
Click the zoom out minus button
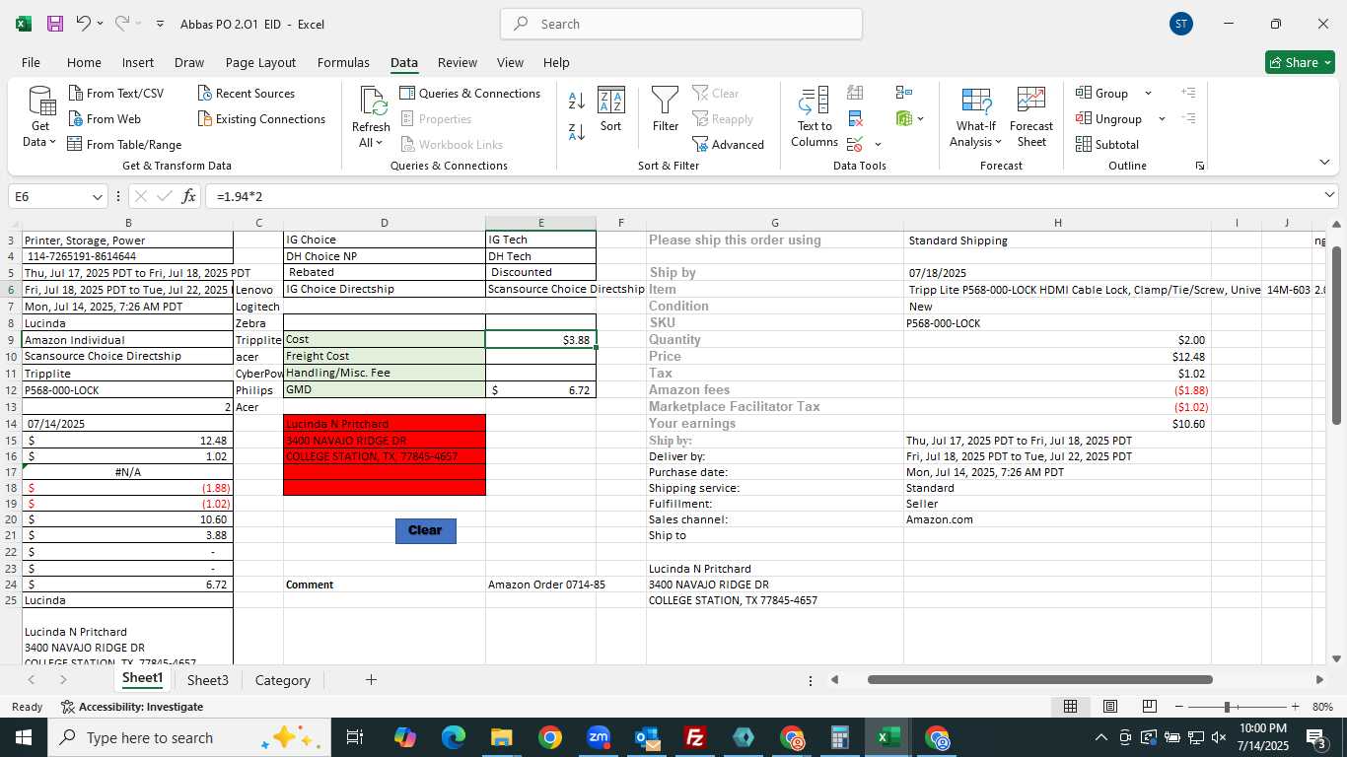coord(1179,707)
